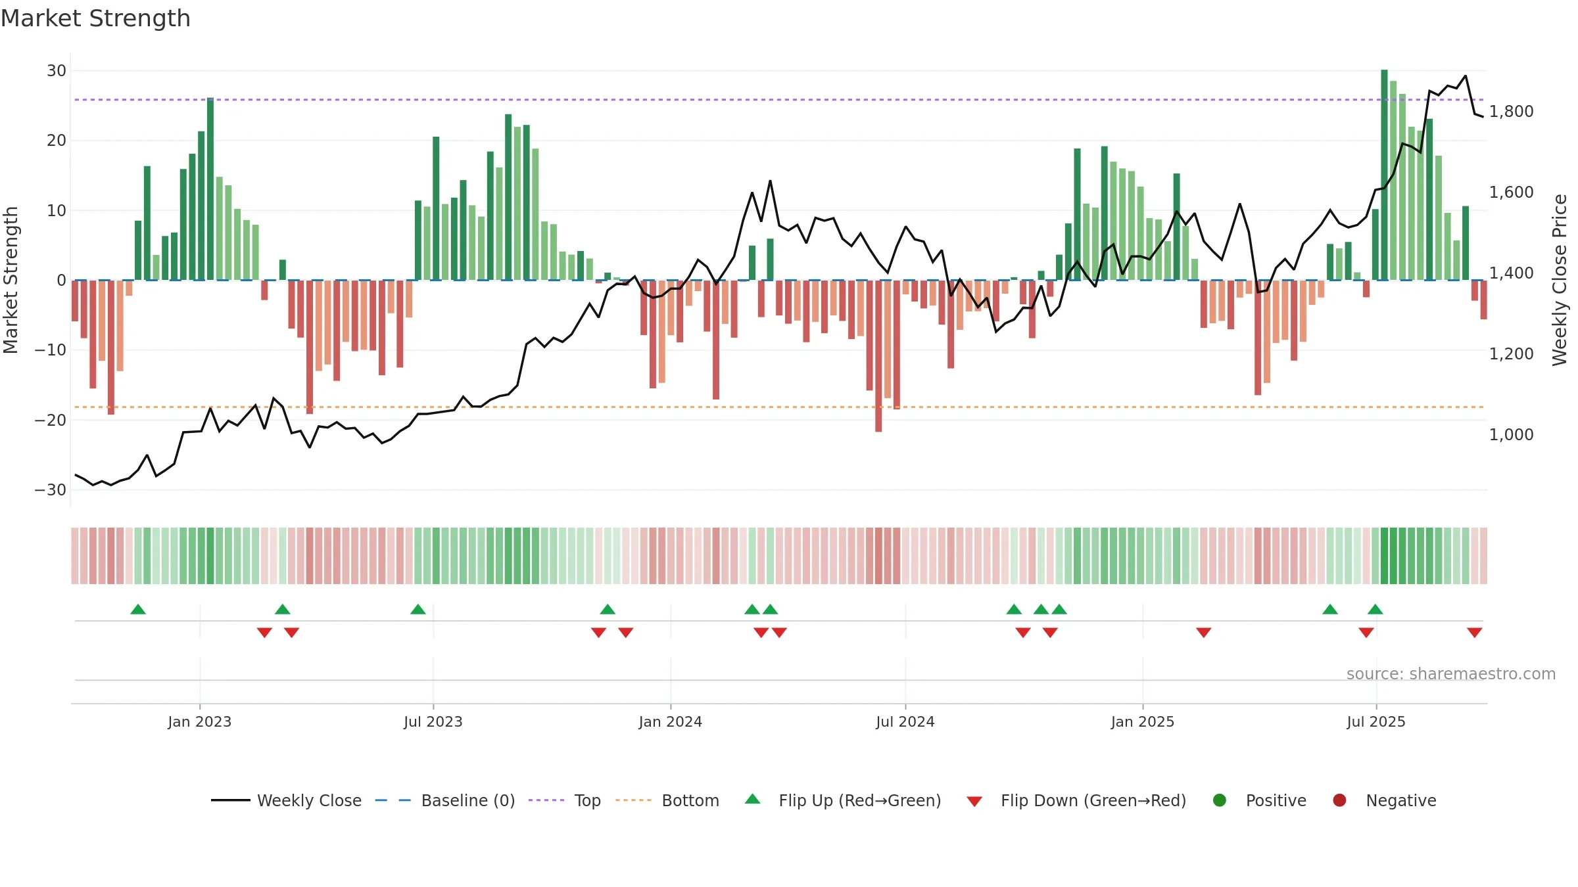Toggle the Negative legend entry
The width and height of the screenshot is (1578, 887).
click(1384, 800)
